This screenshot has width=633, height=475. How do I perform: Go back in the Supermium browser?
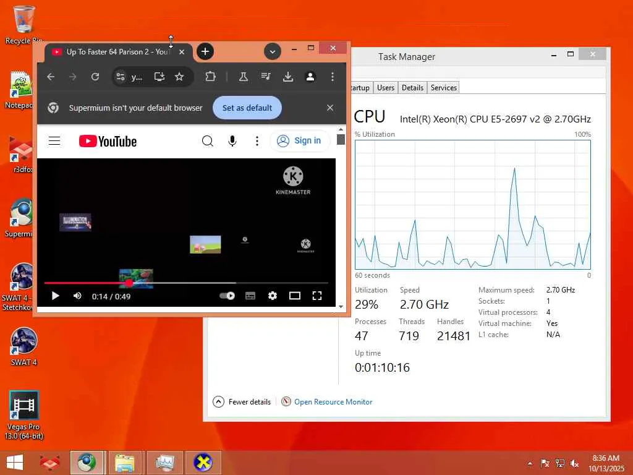pyautogui.click(x=51, y=77)
